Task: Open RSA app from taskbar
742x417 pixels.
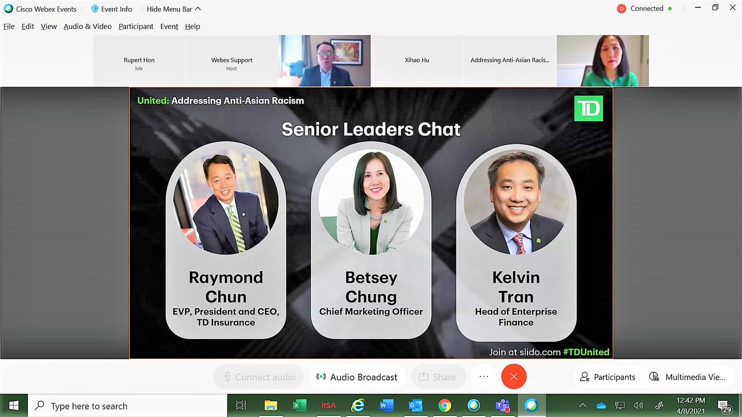Action: point(328,406)
